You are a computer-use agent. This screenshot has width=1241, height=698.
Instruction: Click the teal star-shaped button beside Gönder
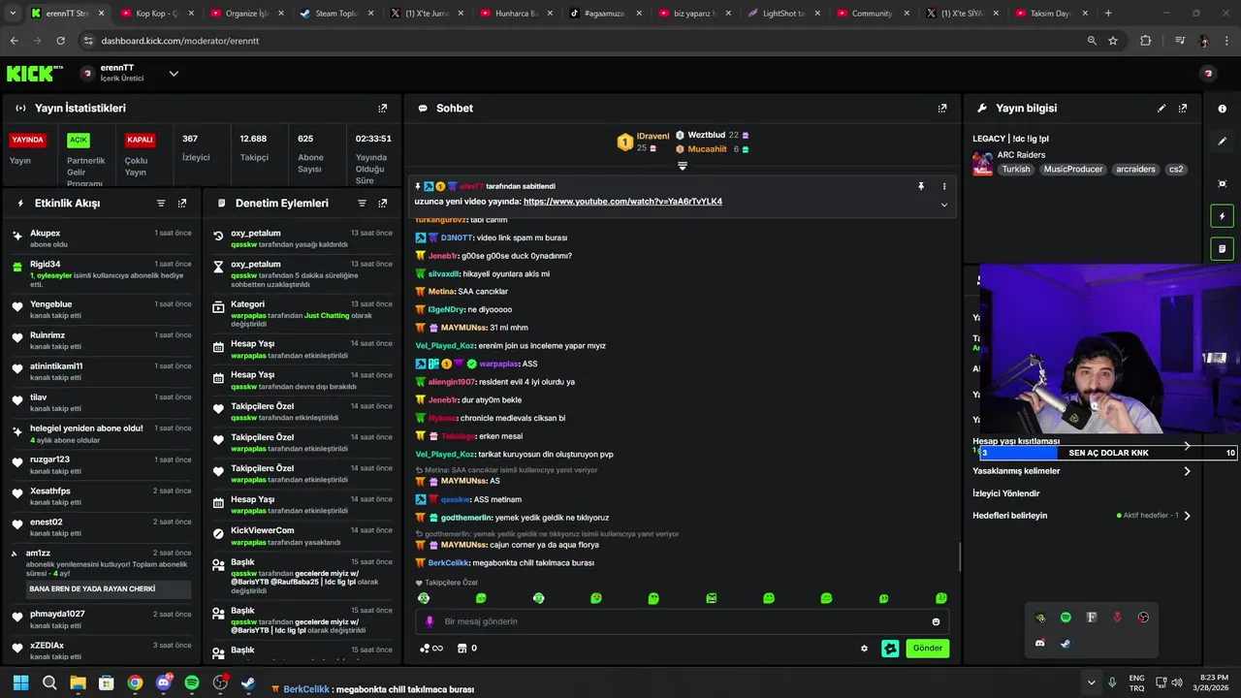coord(890,649)
